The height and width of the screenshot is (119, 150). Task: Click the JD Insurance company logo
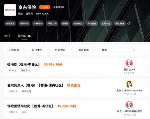click(x=10, y=10)
